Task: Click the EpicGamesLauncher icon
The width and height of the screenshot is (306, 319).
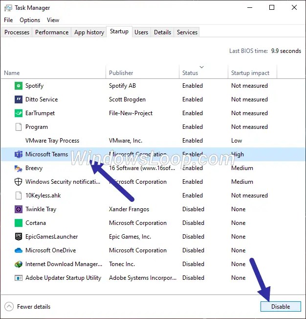Action: click(x=19, y=237)
